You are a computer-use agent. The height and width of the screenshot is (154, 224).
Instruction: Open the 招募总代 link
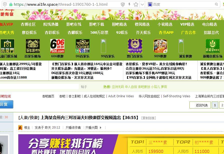point(211,32)
